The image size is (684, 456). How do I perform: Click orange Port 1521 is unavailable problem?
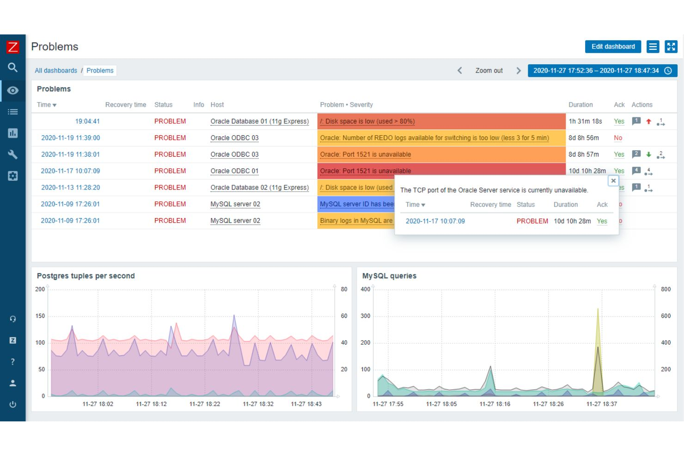coord(365,155)
